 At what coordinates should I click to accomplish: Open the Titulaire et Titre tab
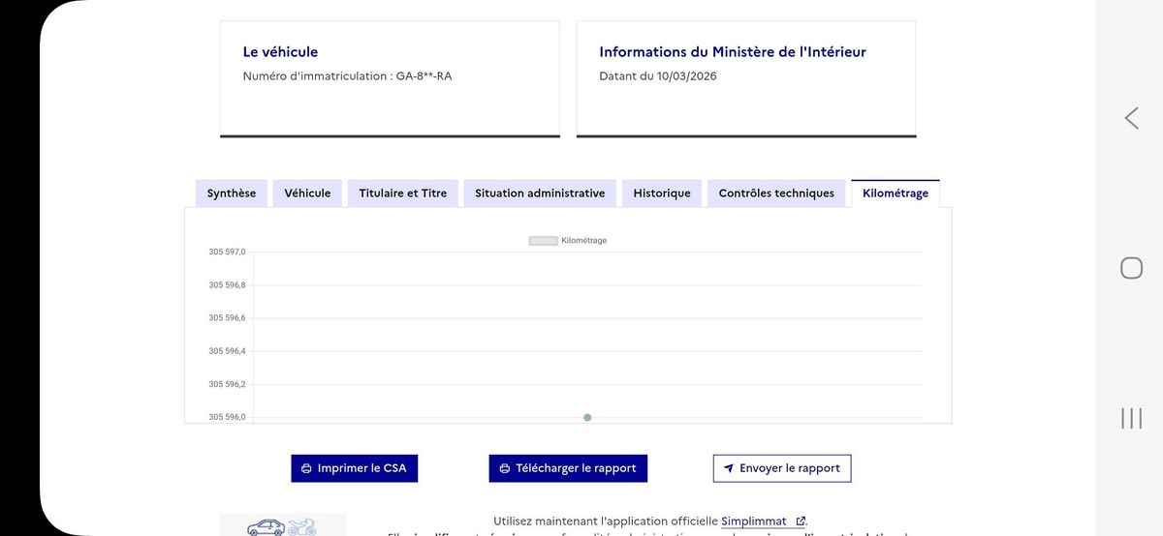pos(403,194)
